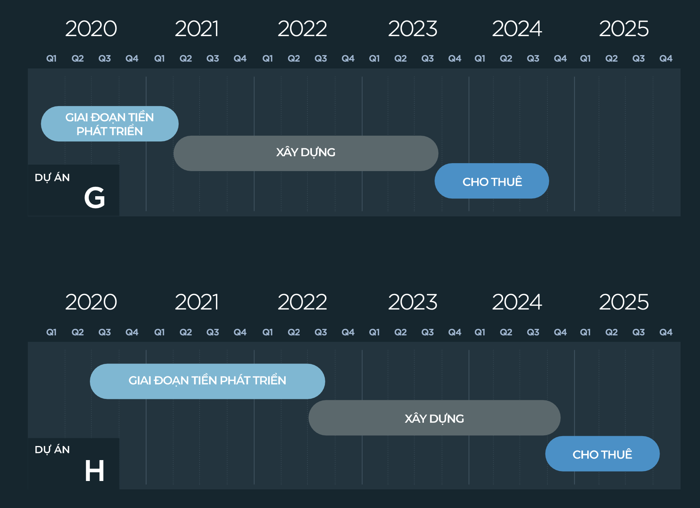Click the CHO THUÊ bar for Project G

491,181
